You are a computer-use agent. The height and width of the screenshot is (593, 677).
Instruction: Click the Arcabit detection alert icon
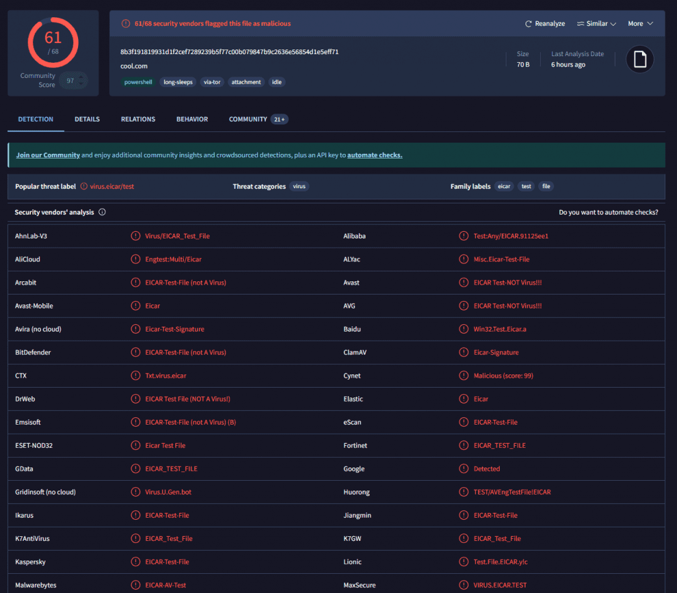tap(136, 283)
